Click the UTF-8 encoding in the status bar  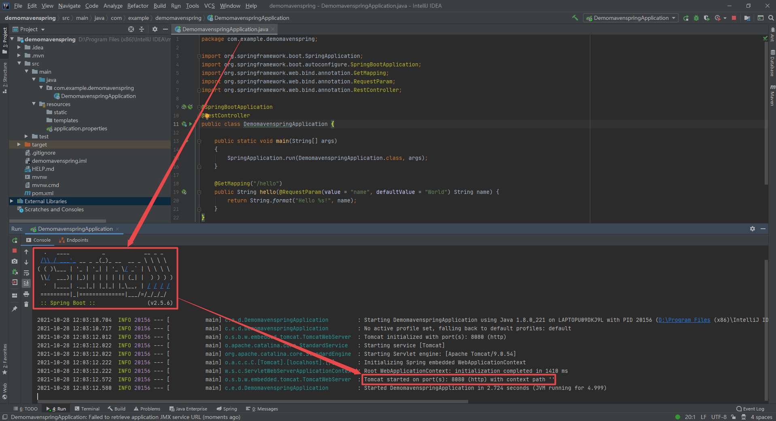[x=719, y=417]
